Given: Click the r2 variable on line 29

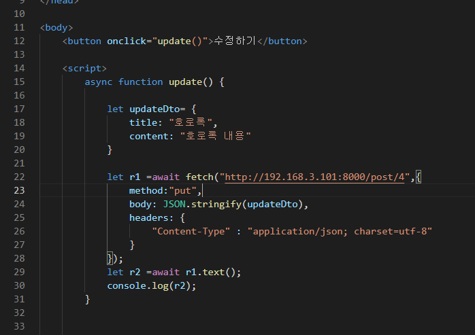Looking at the screenshot, I should pos(135,272).
